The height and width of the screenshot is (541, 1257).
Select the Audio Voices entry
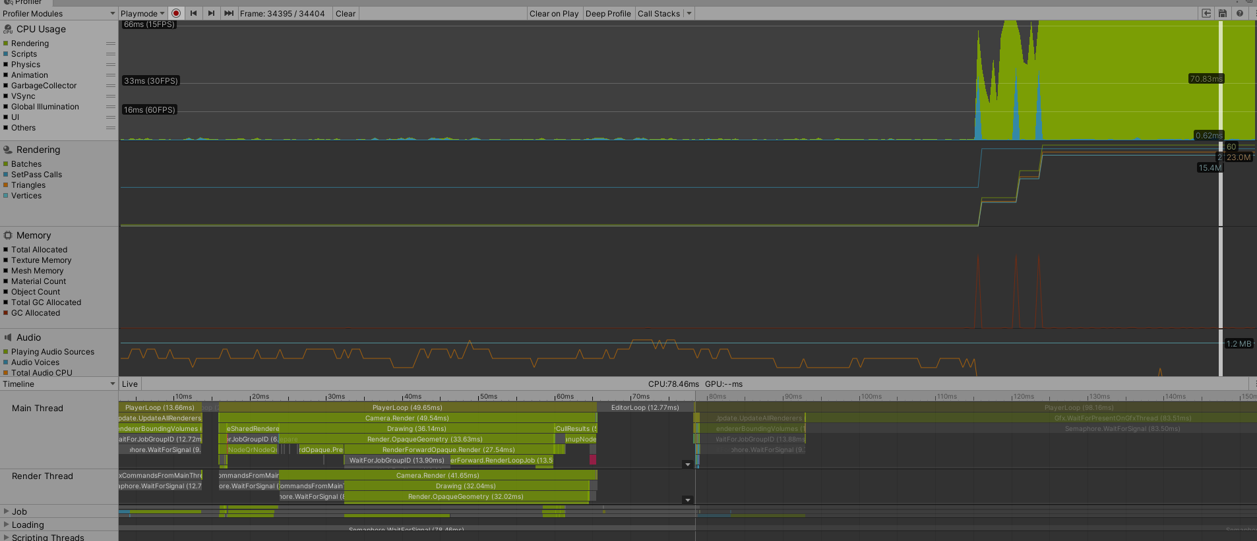pyautogui.click(x=35, y=362)
